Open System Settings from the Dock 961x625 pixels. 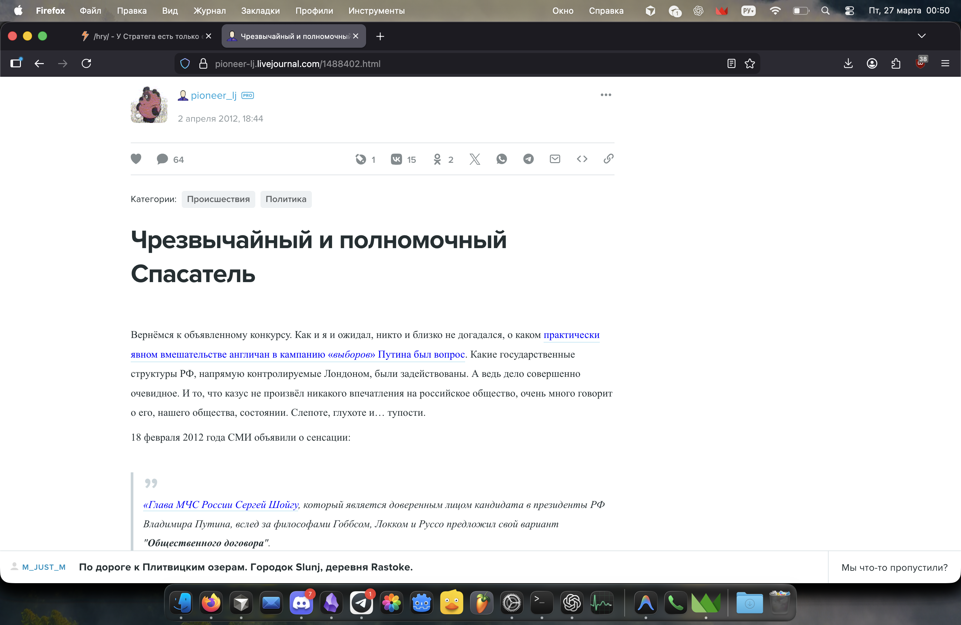point(512,603)
